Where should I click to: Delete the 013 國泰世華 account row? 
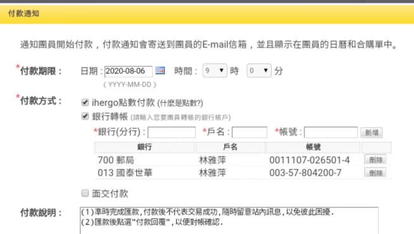(x=375, y=173)
